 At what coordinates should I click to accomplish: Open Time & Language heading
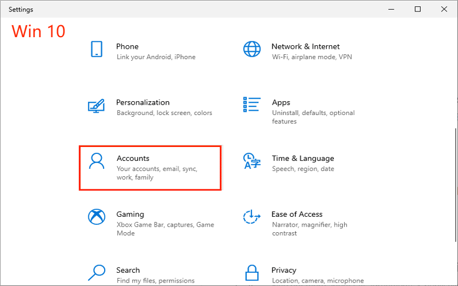(303, 158)
